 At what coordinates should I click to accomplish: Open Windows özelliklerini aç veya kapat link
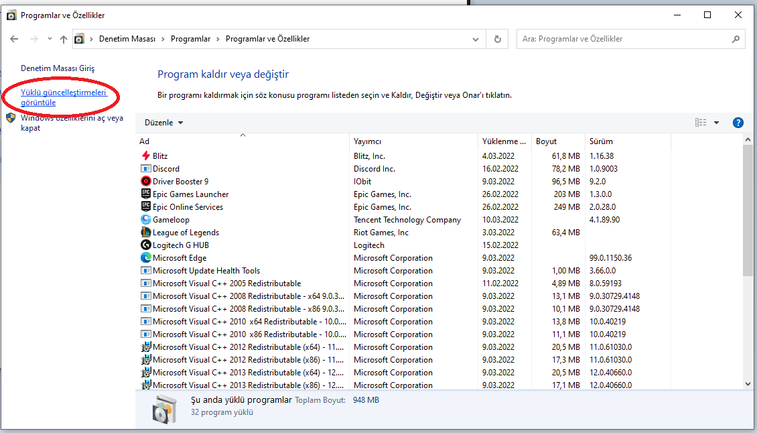(72, 123)
